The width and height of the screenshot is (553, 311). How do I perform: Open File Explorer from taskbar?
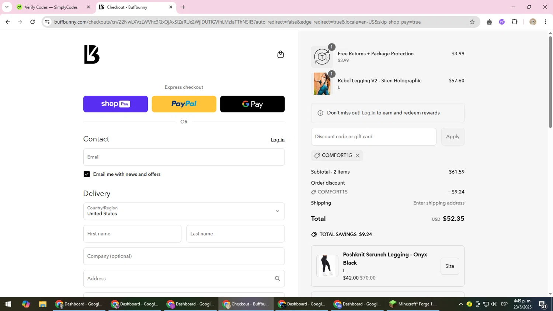pyautogui.click(x=43, y=304)
